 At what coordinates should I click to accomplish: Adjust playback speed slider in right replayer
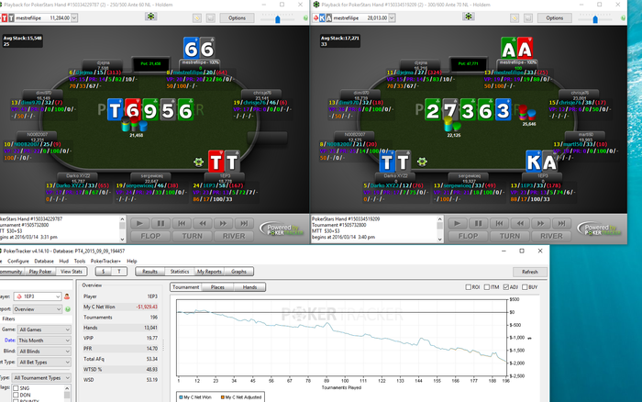point(595,19)
